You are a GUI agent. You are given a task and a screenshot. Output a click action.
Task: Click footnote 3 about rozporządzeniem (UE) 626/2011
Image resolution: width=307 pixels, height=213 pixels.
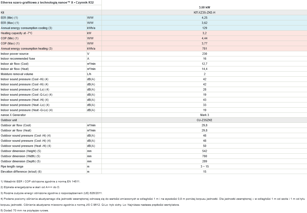(x=52, y=193)
